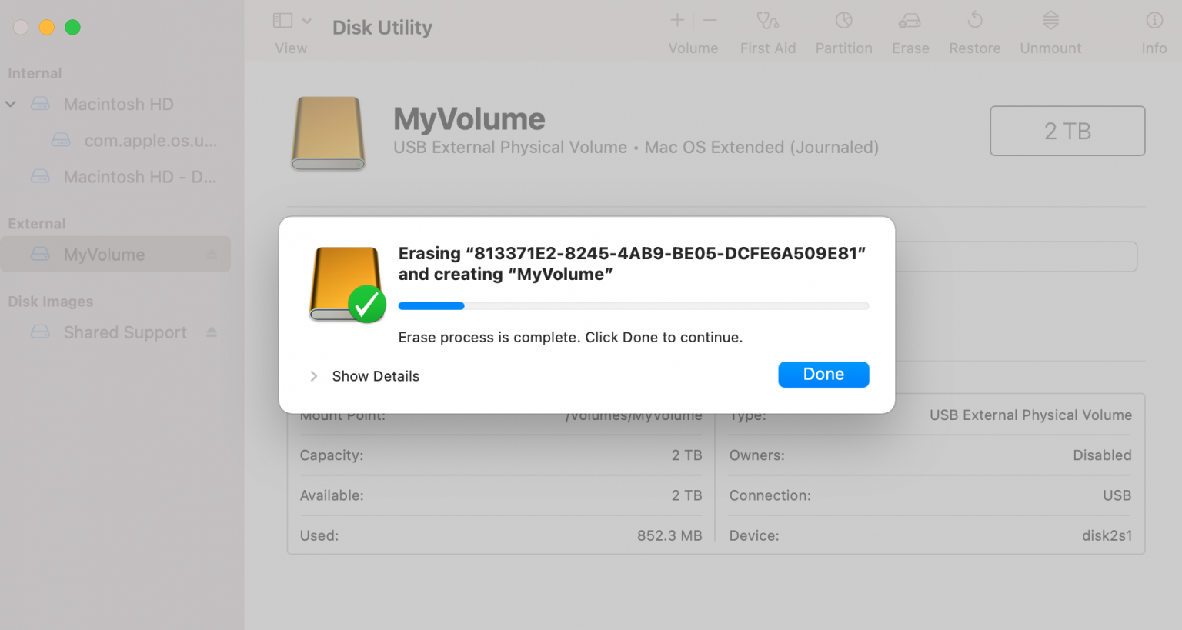
Task: Eject MyVolume from the sidebar
Action: pyautogui.click(x=212, y=255)
